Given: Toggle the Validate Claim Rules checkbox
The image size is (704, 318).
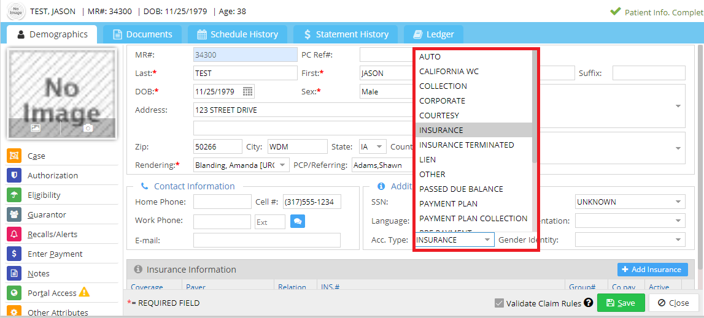Looking at the screenshot, I should pos(499,303).
